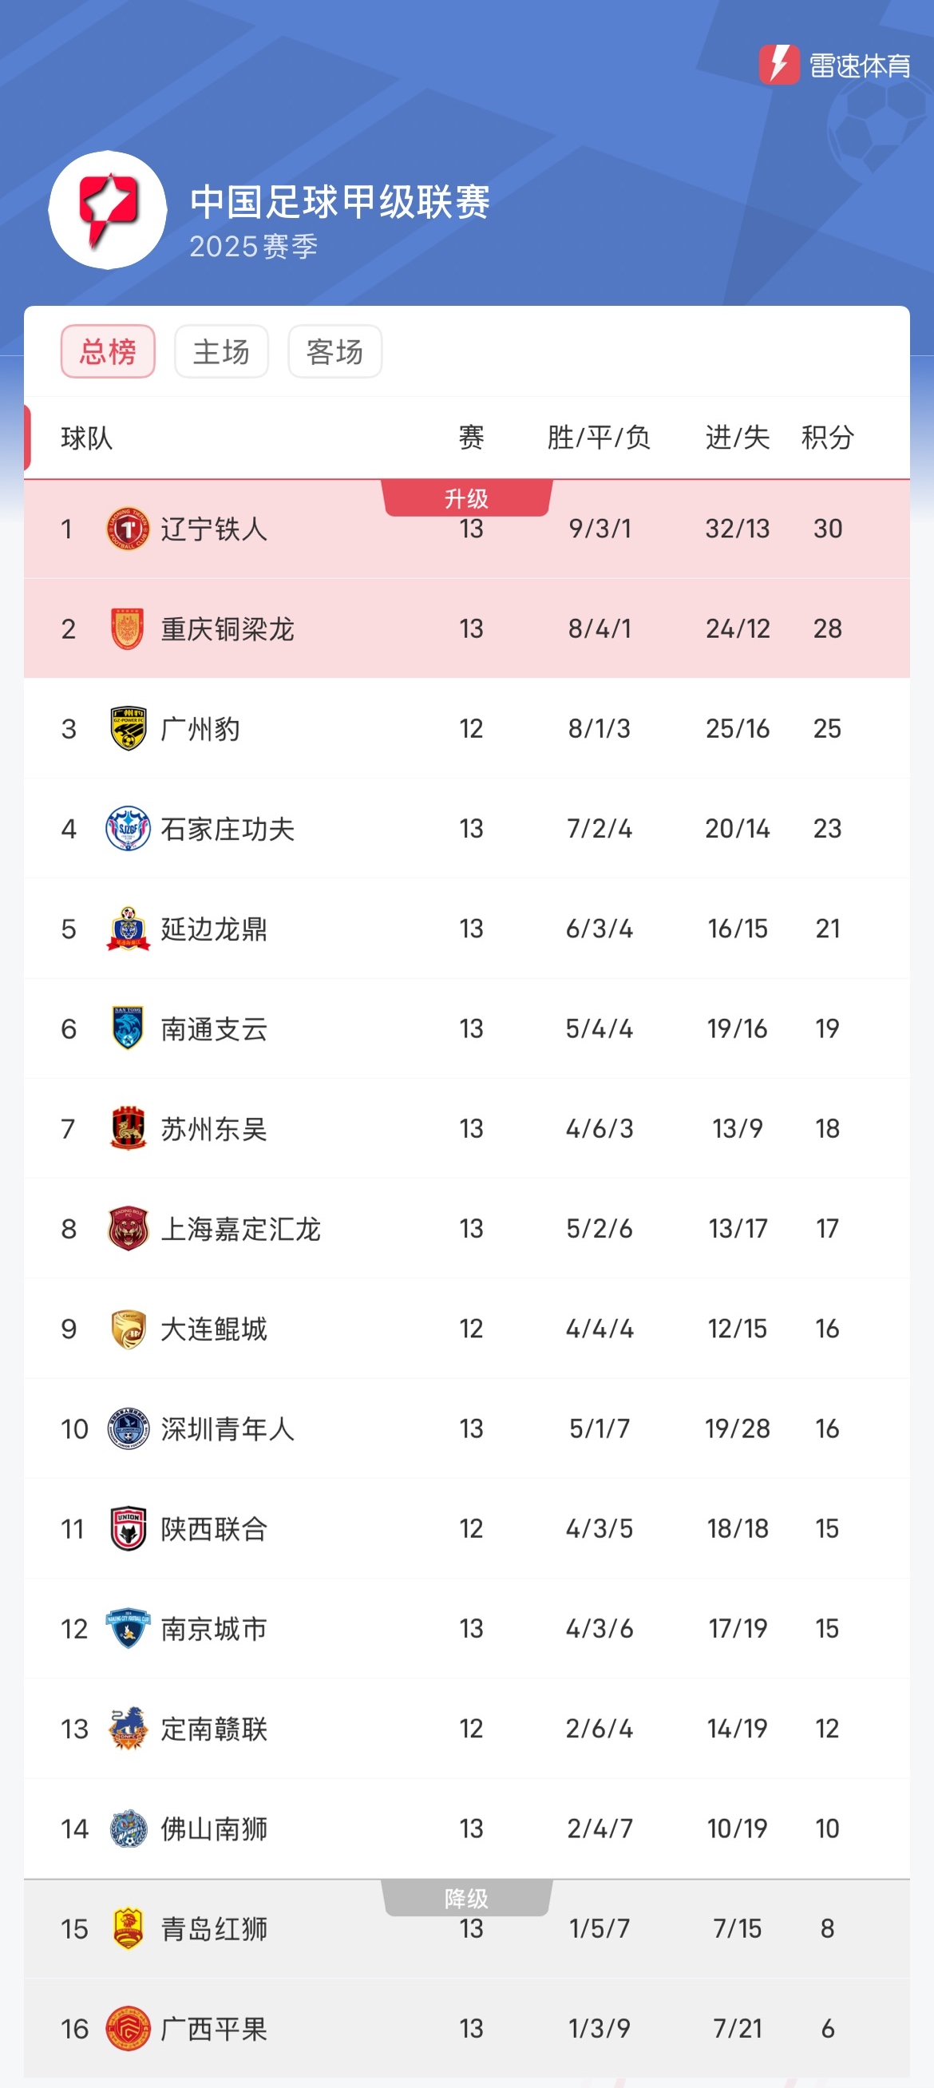Open the 深圳青年人 team row name
This screenshot has height=2088, width=934.
coord(227,1429)
